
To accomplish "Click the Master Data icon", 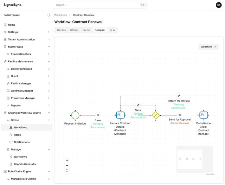I will coord(5,47).
